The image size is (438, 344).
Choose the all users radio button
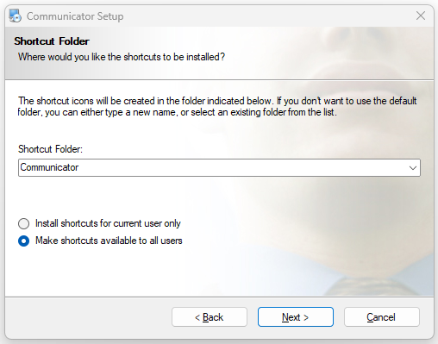coord(23,241)
